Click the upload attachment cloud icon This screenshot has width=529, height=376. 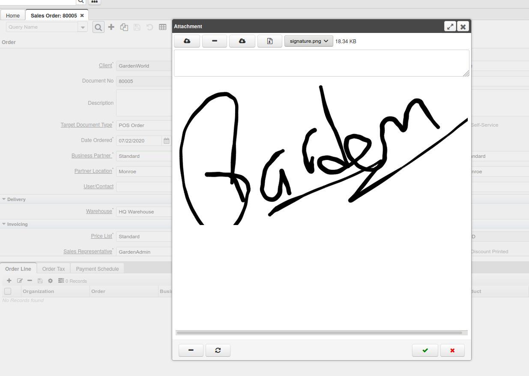(x=187, y=41)
